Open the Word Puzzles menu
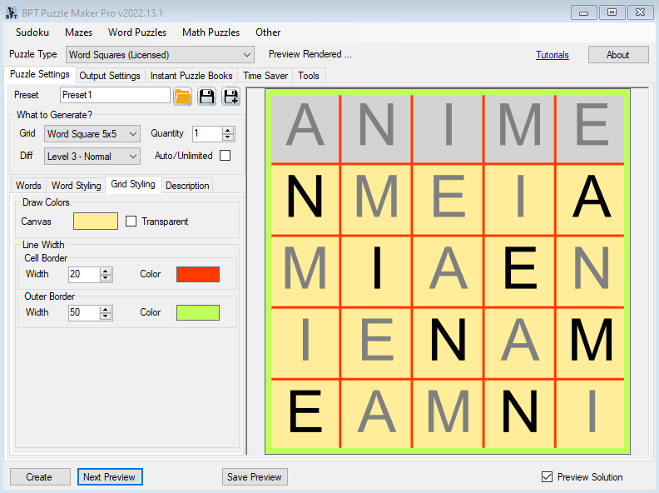 (x=137, y=32)
